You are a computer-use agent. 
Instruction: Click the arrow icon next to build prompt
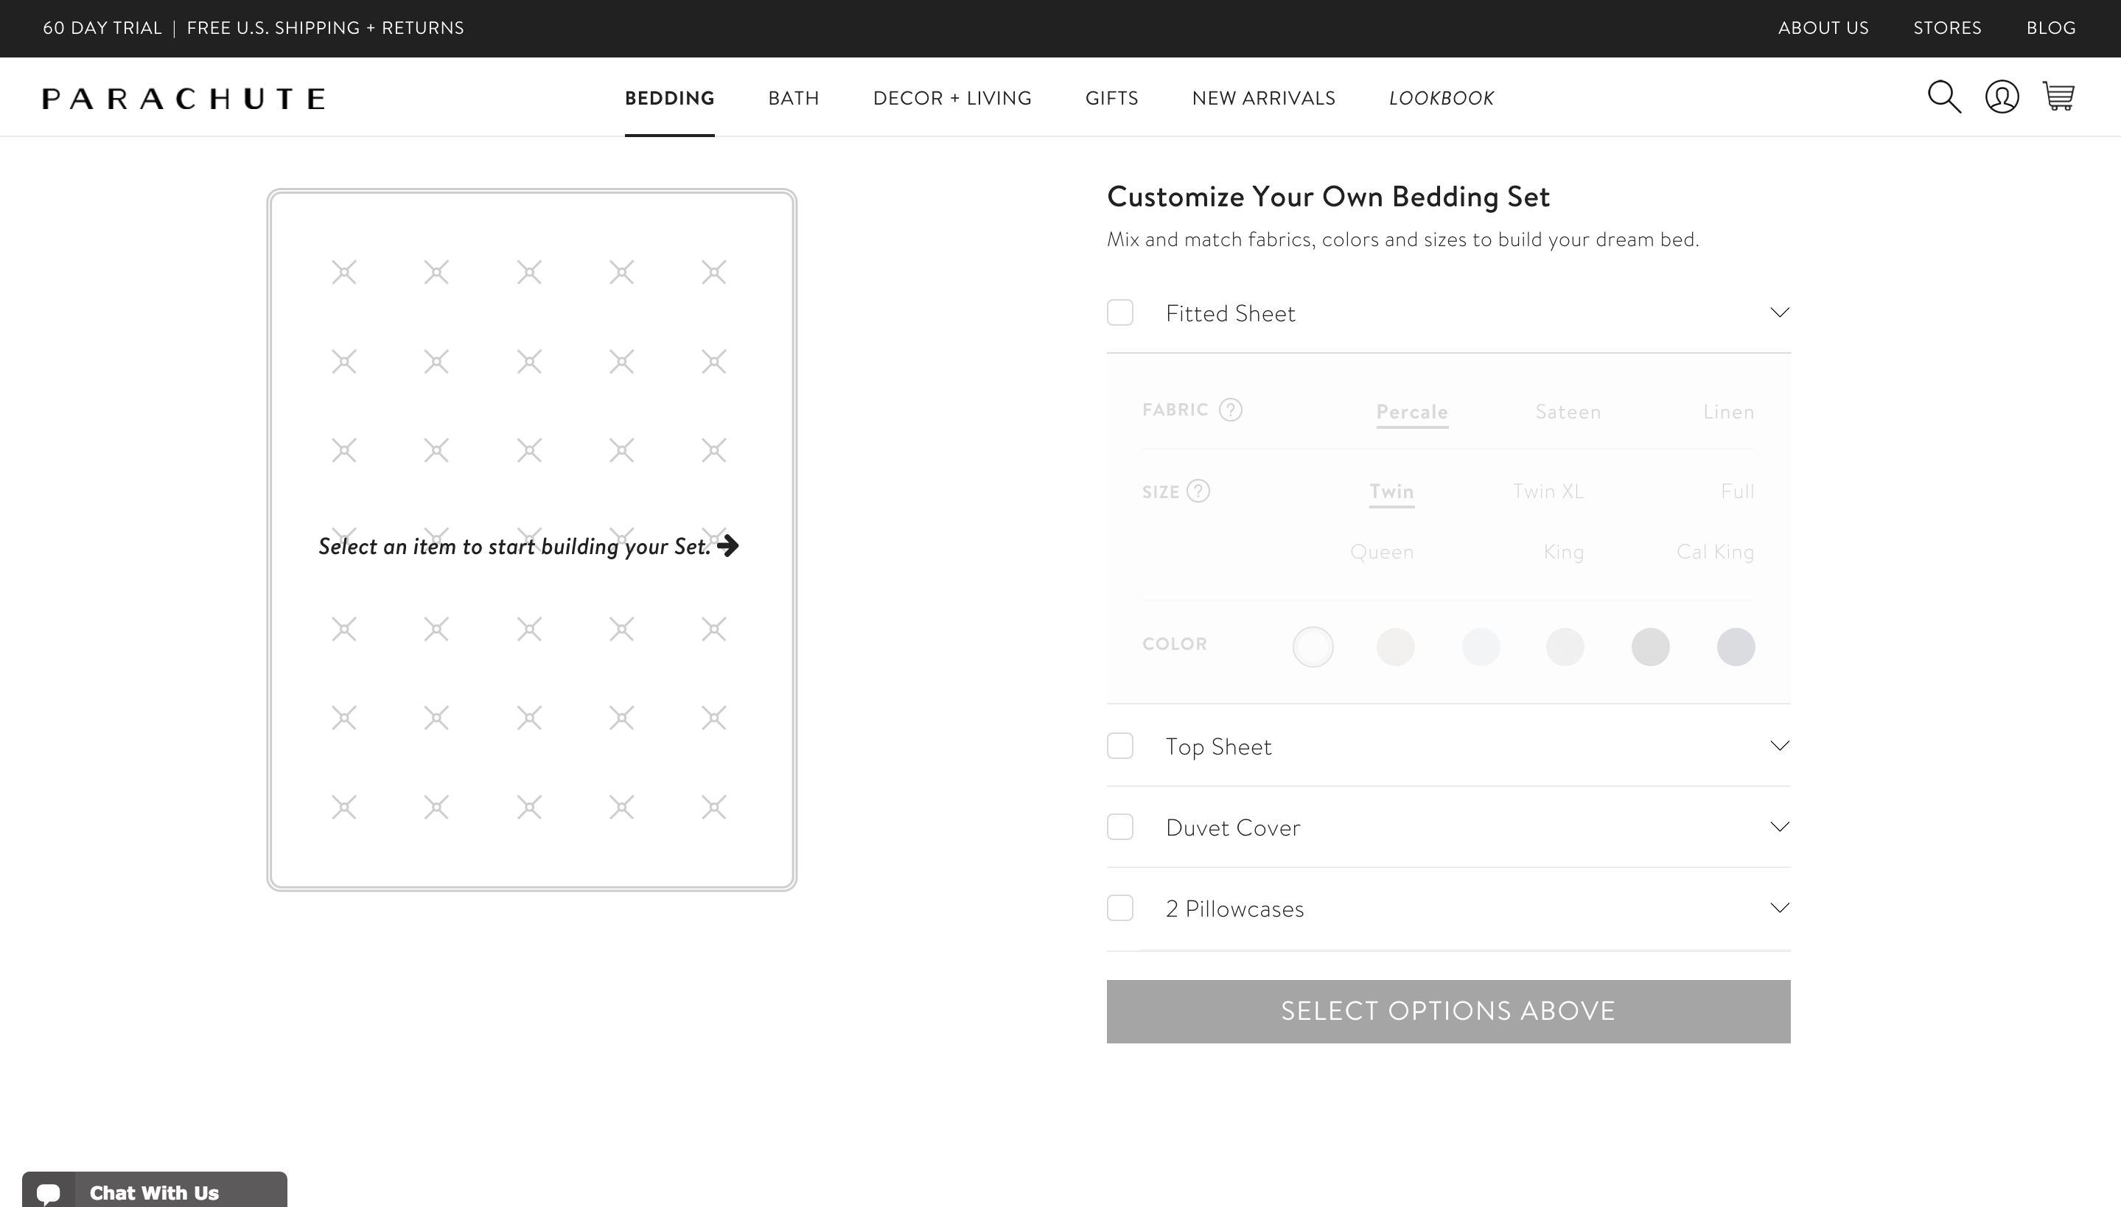[728, 545]
